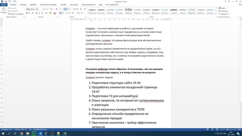Open the ФАЙЛ (File) tab
The width and height of the screenshot is (242, 136).
pyautogui.click(x=3, y=5)
